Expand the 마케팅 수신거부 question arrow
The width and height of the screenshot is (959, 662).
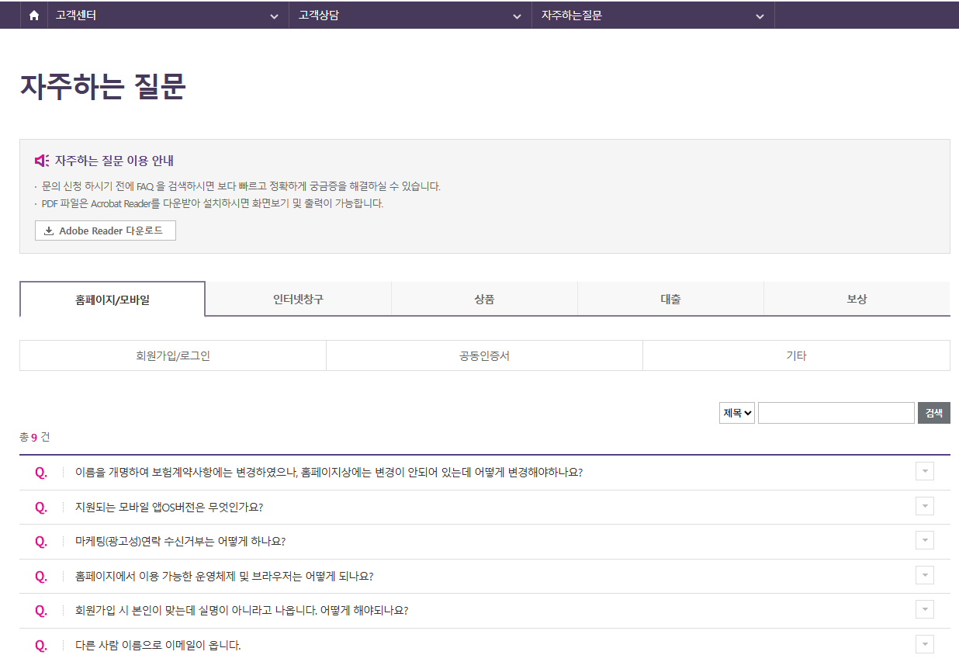click(925, 540)
